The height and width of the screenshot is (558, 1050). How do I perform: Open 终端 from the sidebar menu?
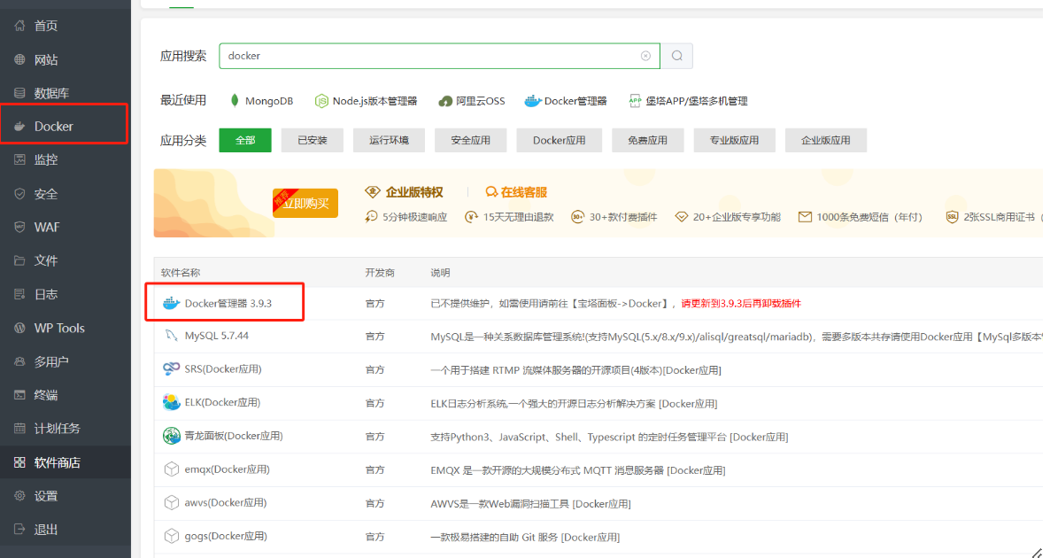[46, 395]
